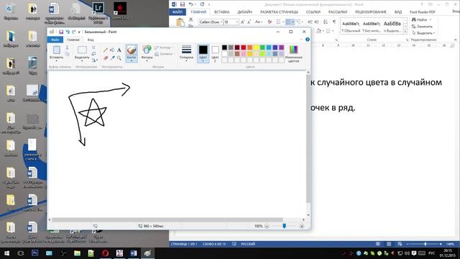Open the File tab in Paint
The image size is (460, 259).
[55, 40]
